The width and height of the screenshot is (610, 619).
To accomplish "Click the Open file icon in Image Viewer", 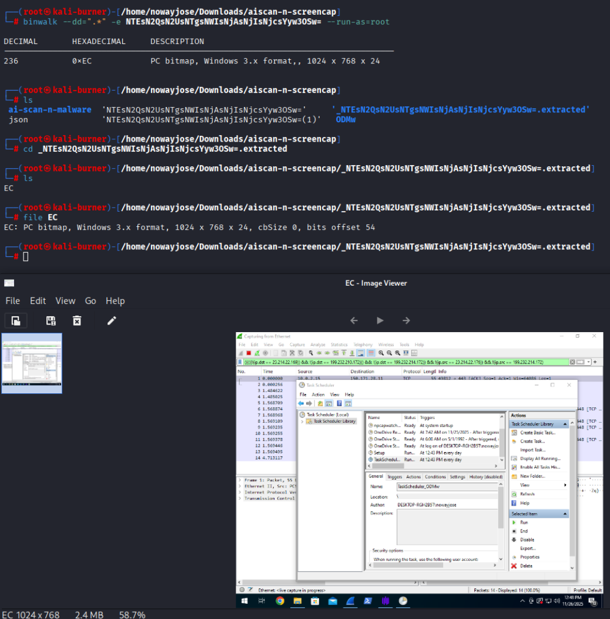I will 16,320.
